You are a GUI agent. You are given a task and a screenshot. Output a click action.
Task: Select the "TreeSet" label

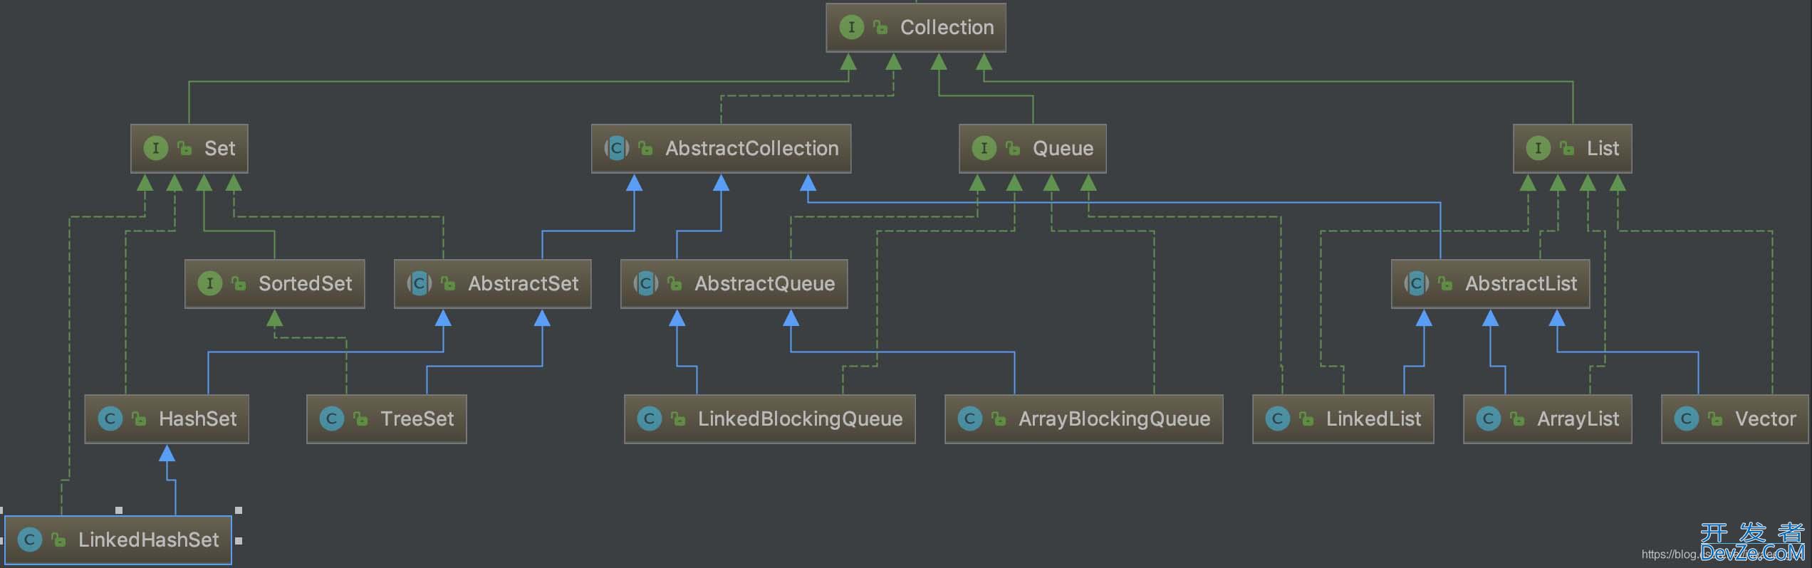tap(417, 419)
